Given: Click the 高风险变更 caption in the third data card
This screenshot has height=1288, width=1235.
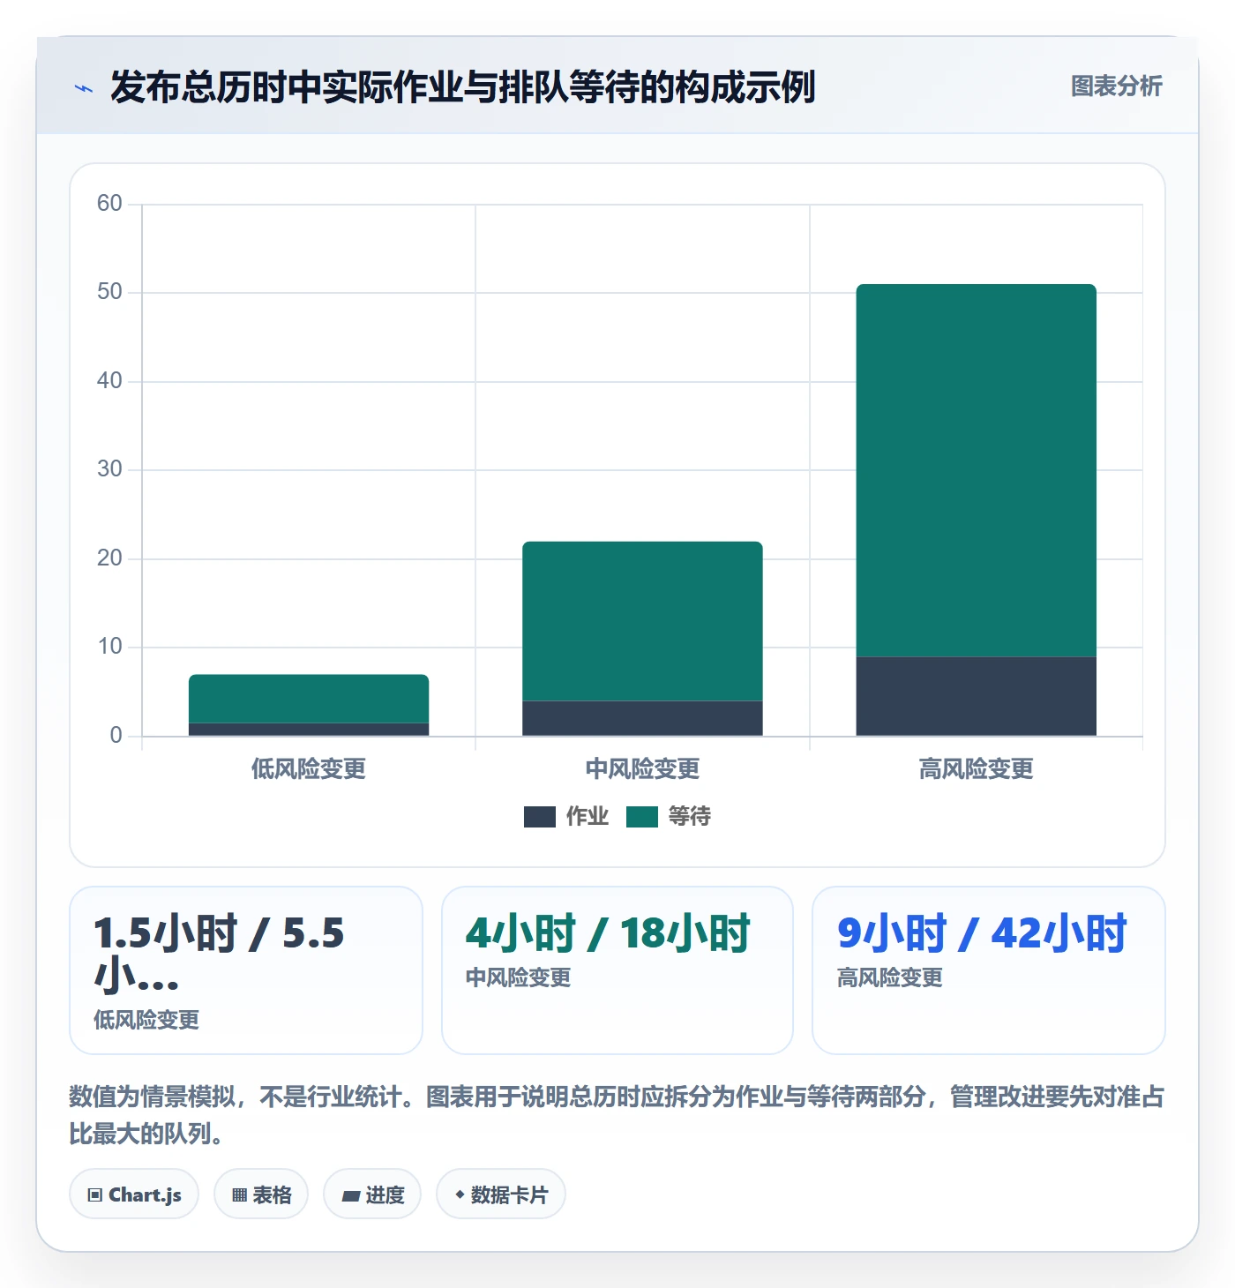Looking at the screenshot, I should click(890, 977).
